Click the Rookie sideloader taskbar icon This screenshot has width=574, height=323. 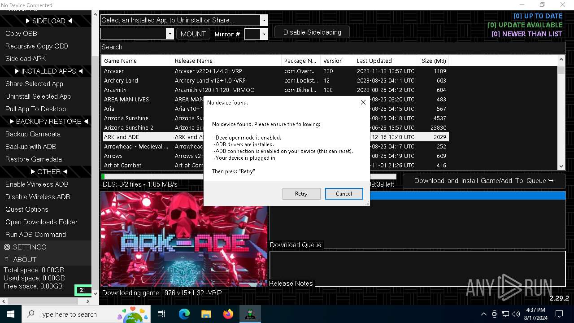[x=250, y=314]
